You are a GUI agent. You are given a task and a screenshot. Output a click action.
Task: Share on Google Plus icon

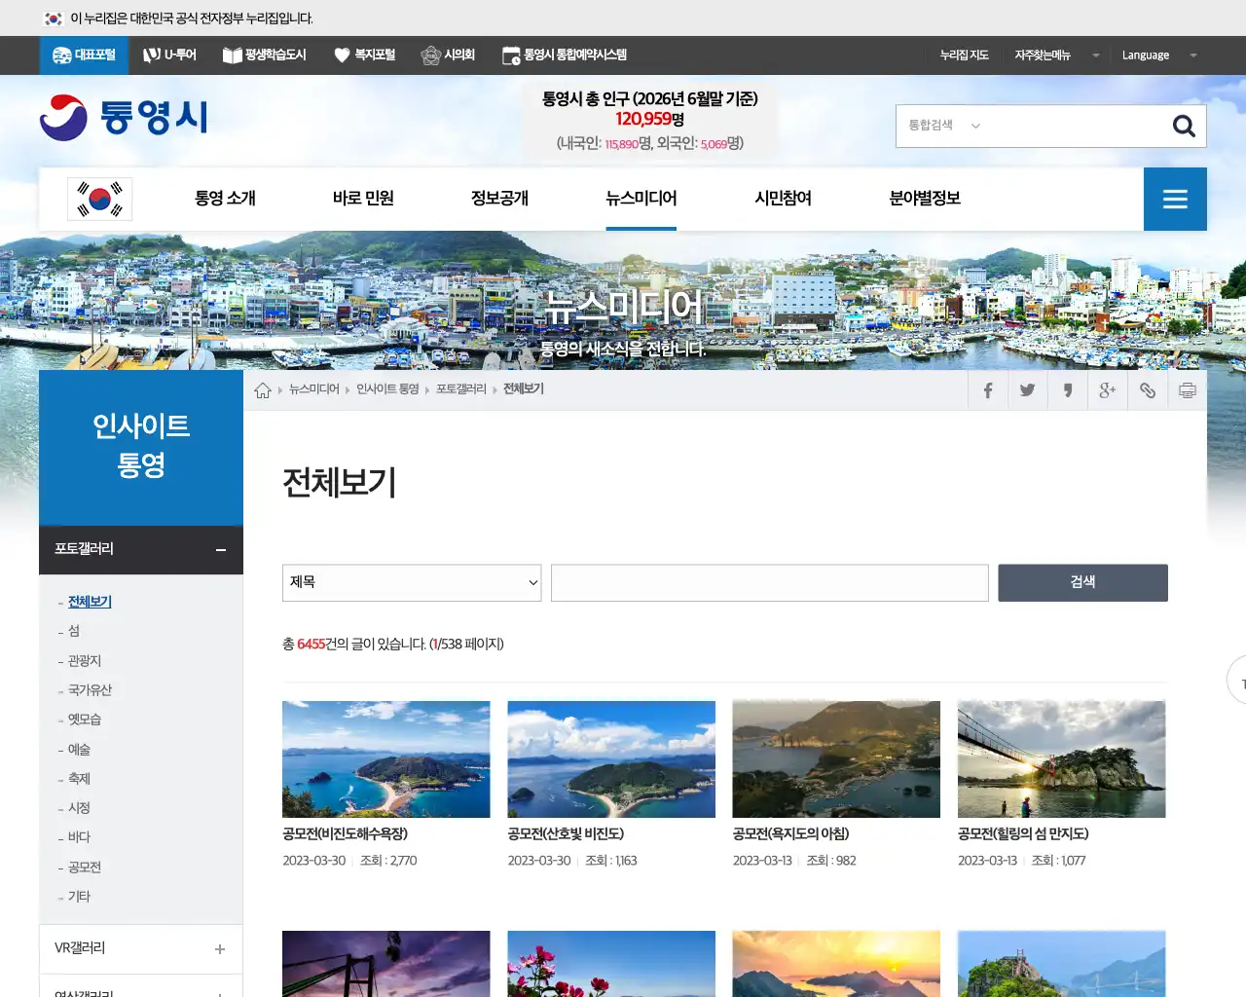(x=1107, y=390)
